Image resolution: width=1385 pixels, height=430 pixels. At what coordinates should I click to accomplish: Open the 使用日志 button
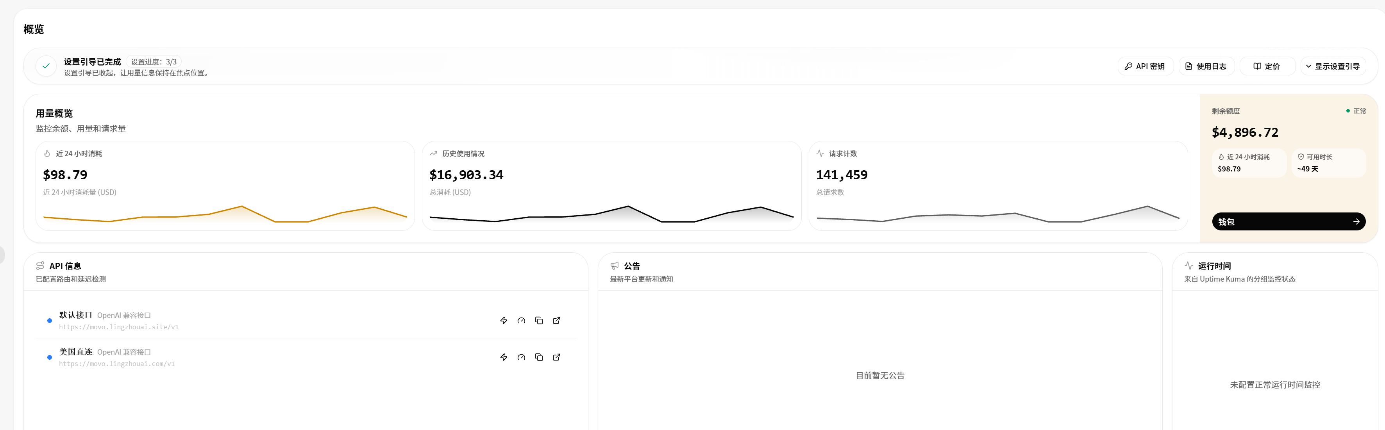tap(1206, 66)
